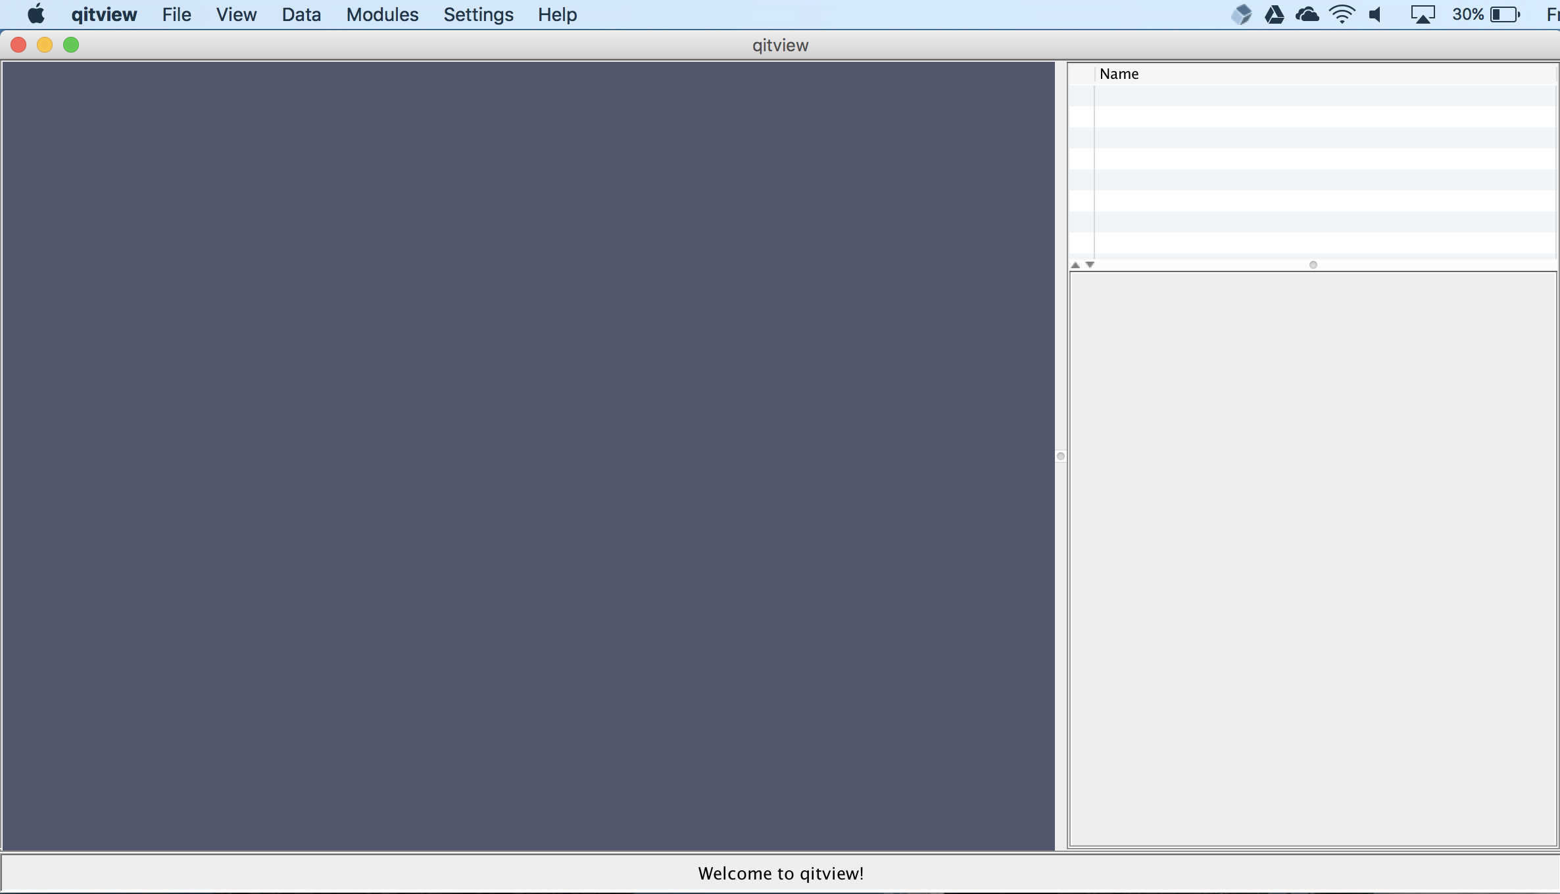This screenshot has width=1560, height=894.
Task: Click the cube-shaped menu bar icon
Action: [1241, 14]
